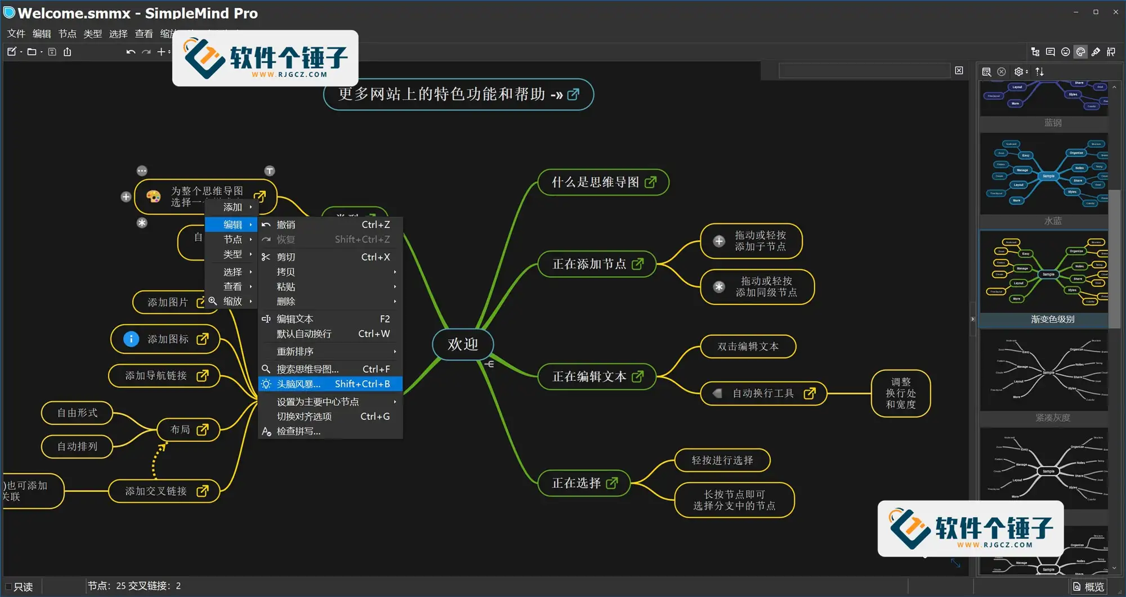Open link icon on 自动换行工具 node

tap(810, 393)
